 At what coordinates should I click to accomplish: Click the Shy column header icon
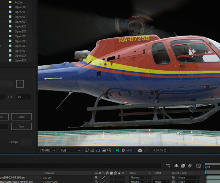click(x=96, y=173)
